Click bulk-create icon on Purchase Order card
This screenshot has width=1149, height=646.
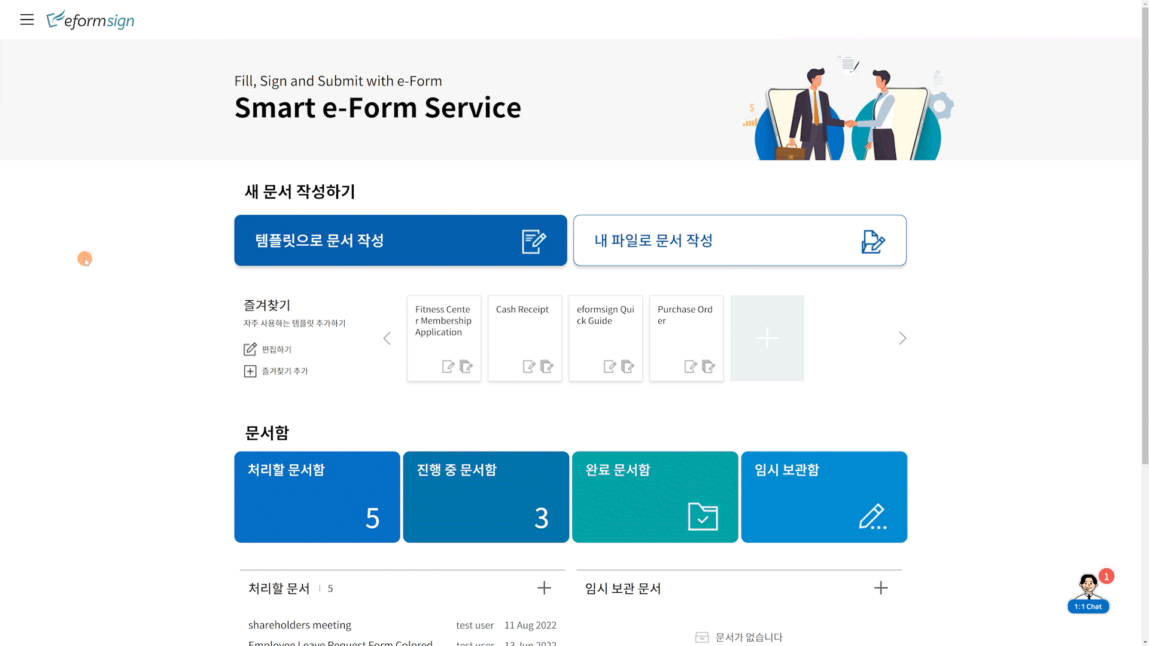pyautogui.click(x=709, y=366)
